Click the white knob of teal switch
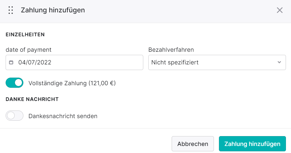 tap(18, 83)
